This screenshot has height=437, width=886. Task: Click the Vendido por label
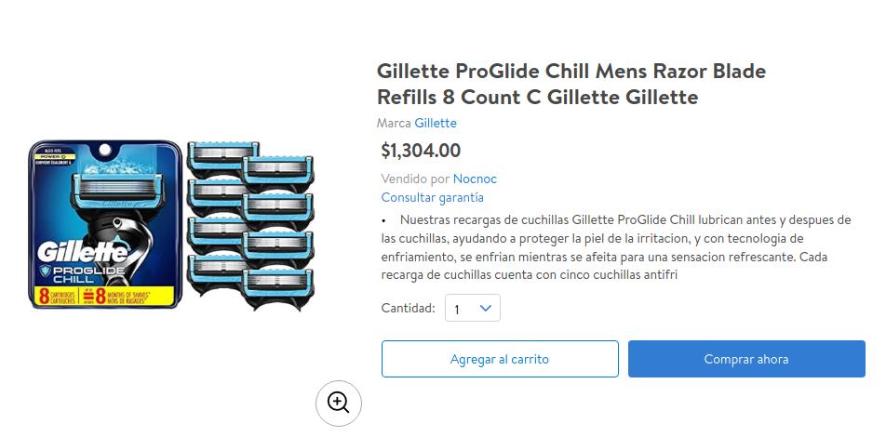click(x=415, y=179)
